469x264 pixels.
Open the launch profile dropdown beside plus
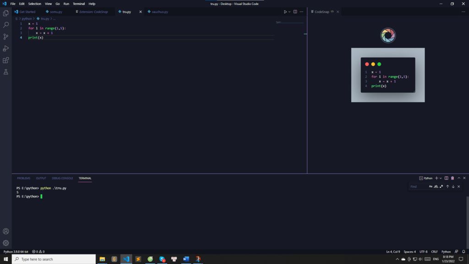[441, 178]
